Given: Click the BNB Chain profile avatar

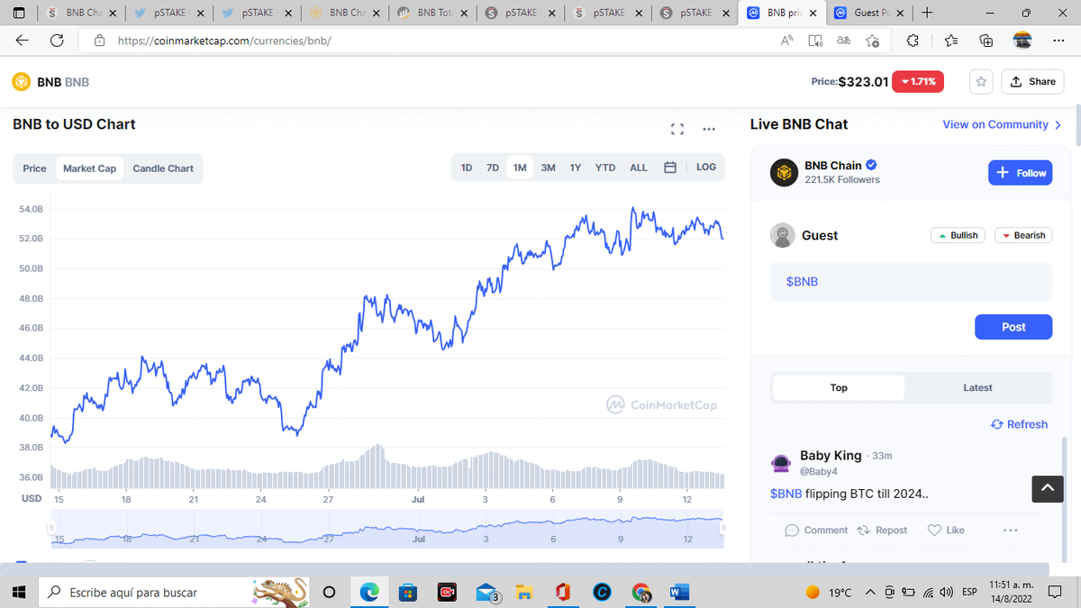Looking at the screenshot, I should click(x=784, y=172).
